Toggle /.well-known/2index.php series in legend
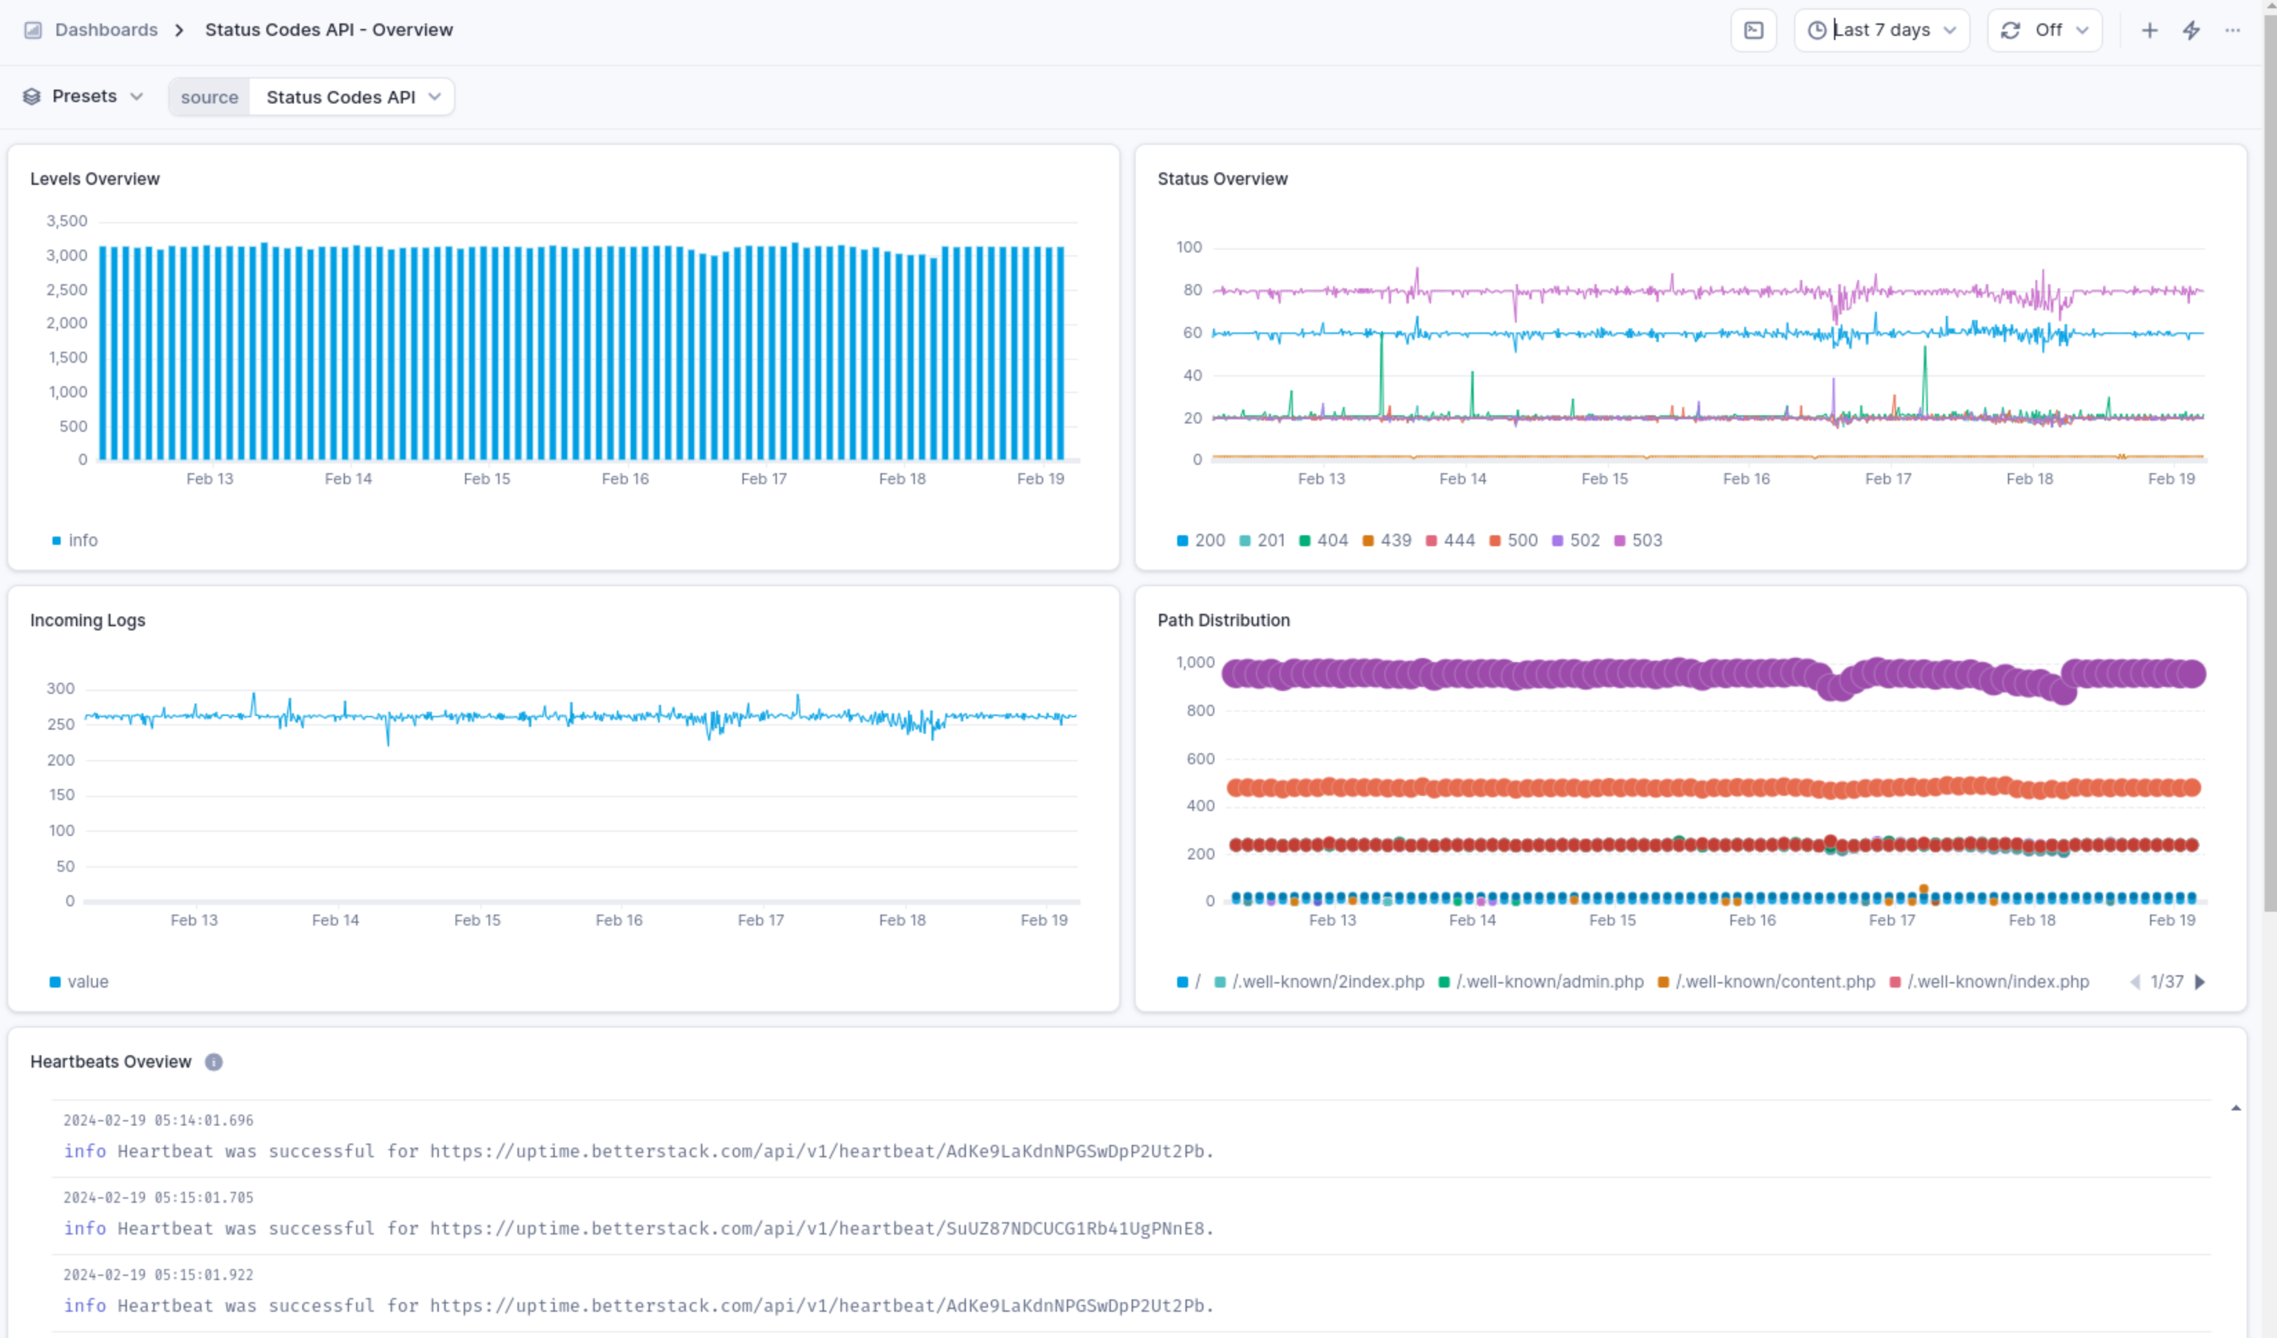 (1319, 982)
